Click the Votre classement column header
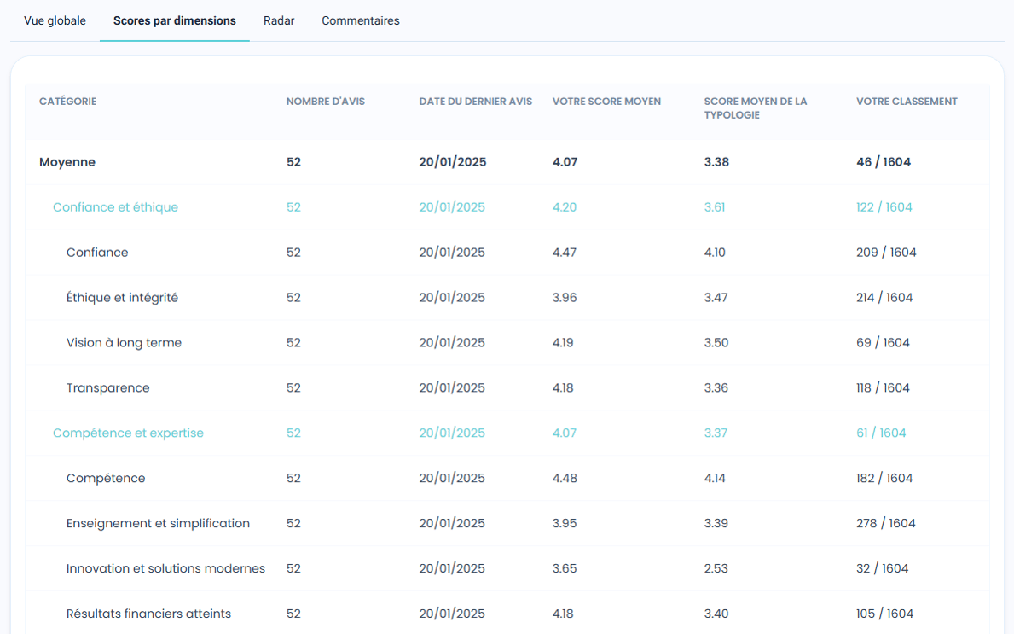 [907, 102]
